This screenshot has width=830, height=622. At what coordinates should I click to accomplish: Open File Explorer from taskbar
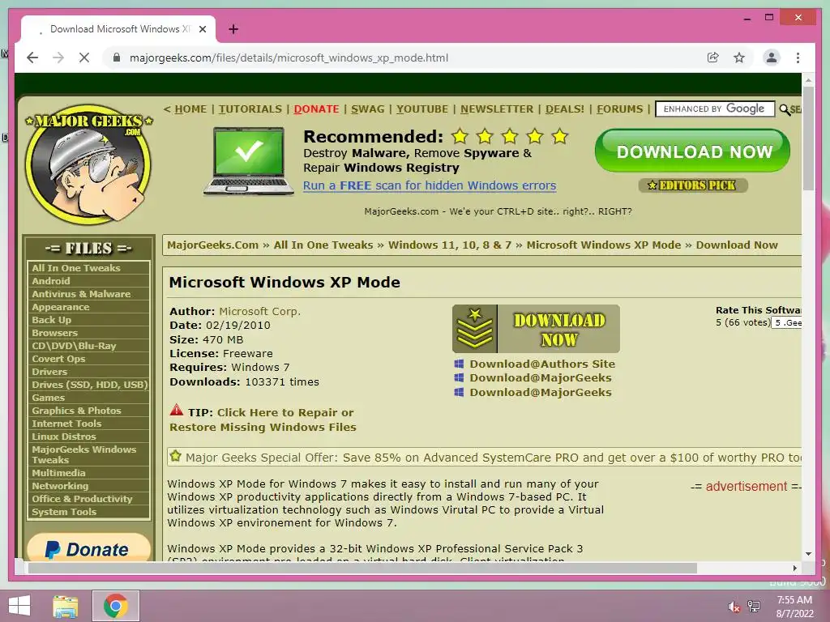tap(65, 606)
